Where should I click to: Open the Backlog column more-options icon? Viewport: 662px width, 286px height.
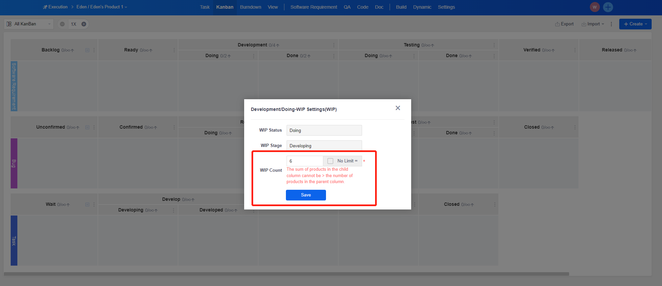click(94, 50)
